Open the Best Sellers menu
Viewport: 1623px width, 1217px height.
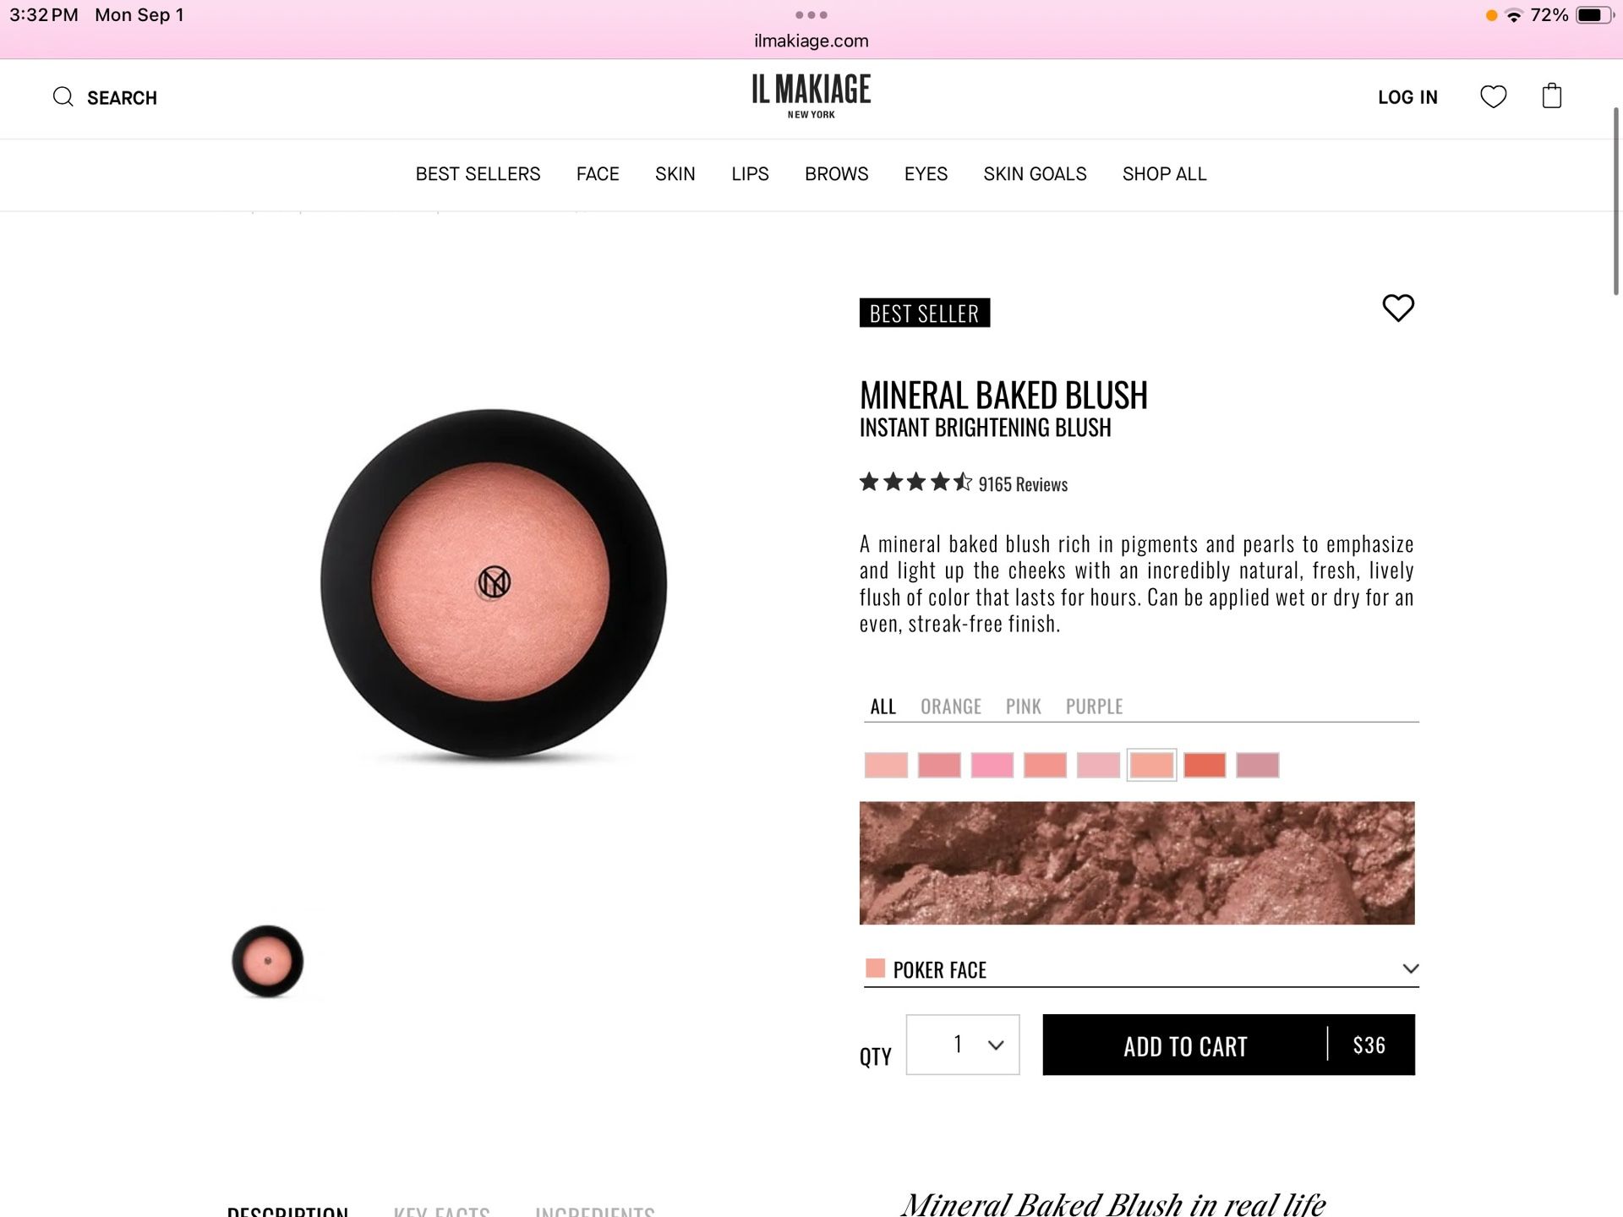(478, 174)
